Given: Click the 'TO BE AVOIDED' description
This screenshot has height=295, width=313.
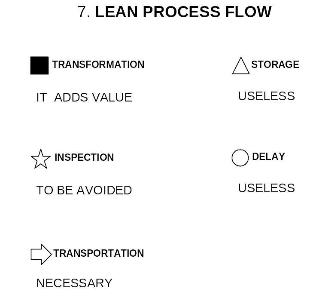Looking at the screenshot, I should [x=84, y=190].
